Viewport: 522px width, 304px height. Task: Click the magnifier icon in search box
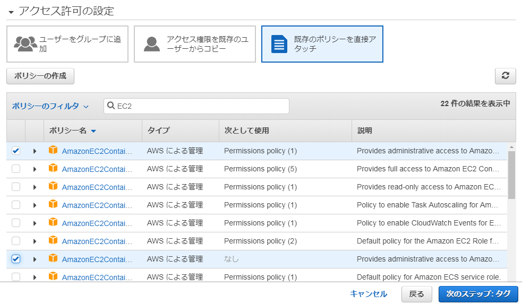pos(111,106)
